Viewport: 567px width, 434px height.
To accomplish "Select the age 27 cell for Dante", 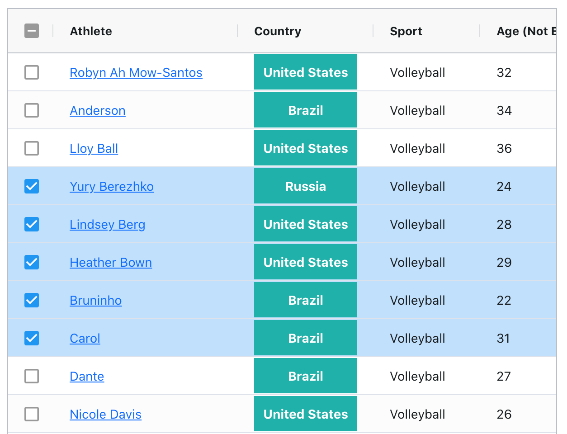I will point(504,376).
